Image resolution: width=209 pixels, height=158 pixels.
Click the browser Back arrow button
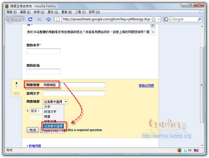coord(10,19)
